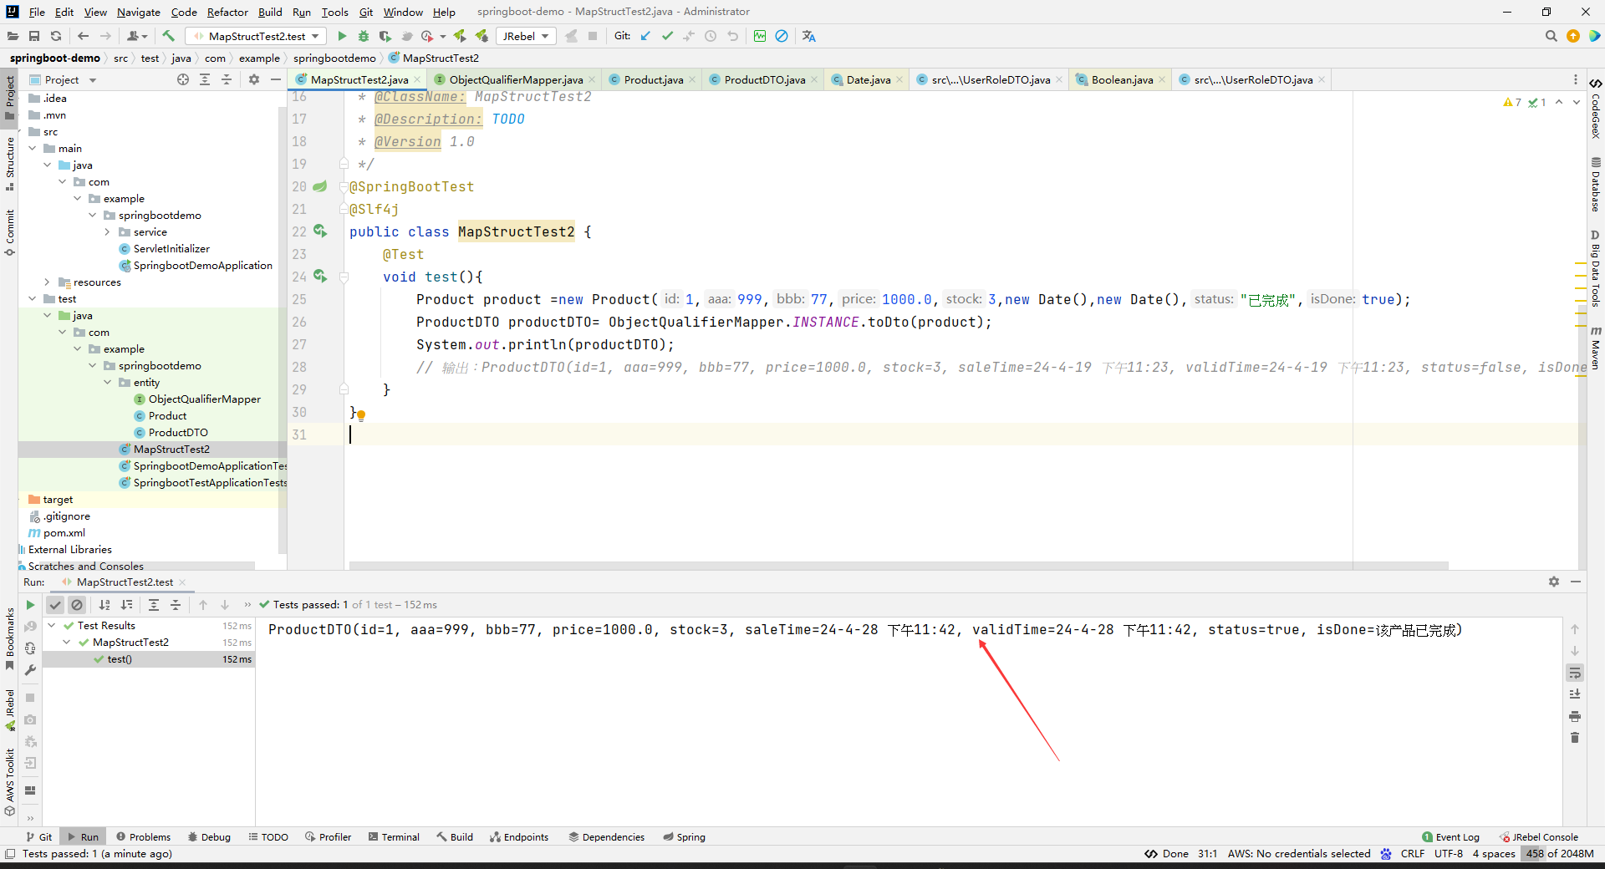Run the test with the green Run toolbar icon

click(x=342, y=36)
